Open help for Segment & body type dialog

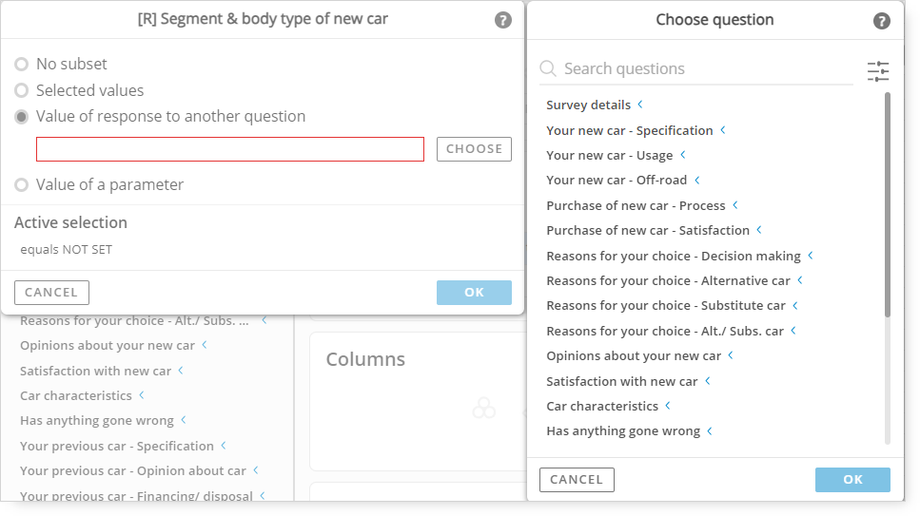tap(503, 20)
